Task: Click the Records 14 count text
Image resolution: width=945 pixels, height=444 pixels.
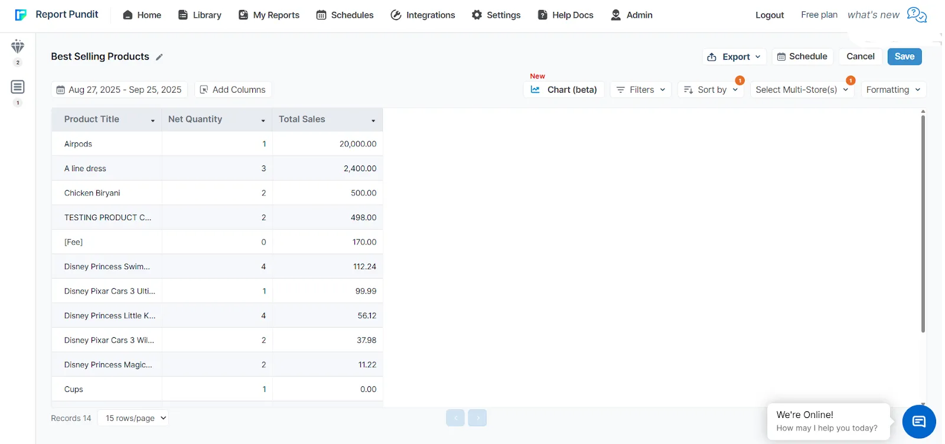Action: point(71,418)
